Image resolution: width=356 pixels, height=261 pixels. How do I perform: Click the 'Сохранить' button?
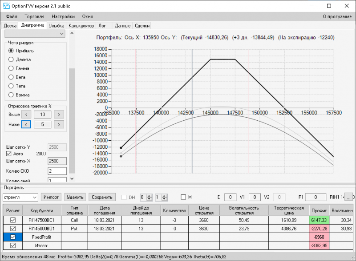tap(102, 197)
